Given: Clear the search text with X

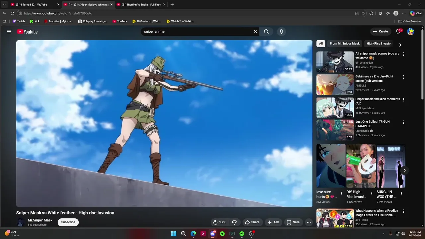Looking at the screenshot, I should 256,31.
